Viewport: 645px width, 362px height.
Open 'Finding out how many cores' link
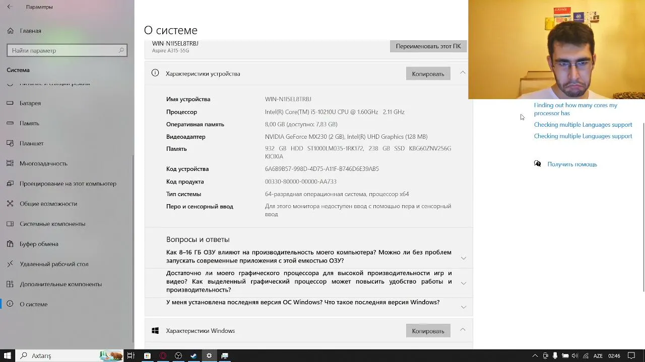(575, 109)
